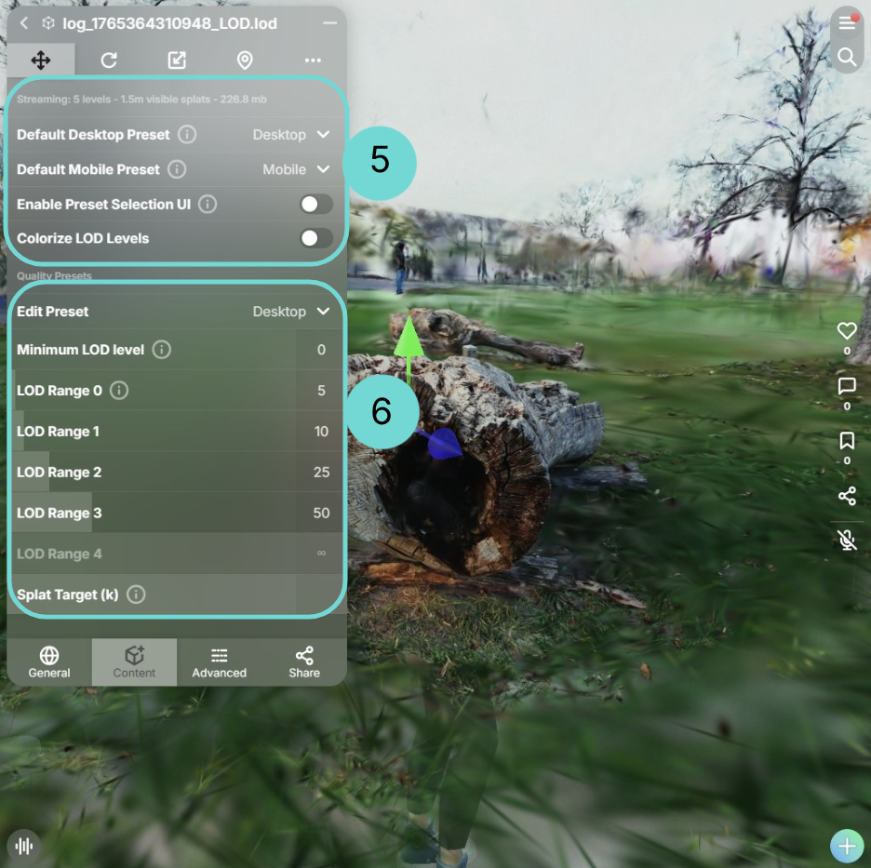Image resolution: width=871 pixels, height=868 pixels.
Task: Click the location pin icon
Action: point(245,60)
